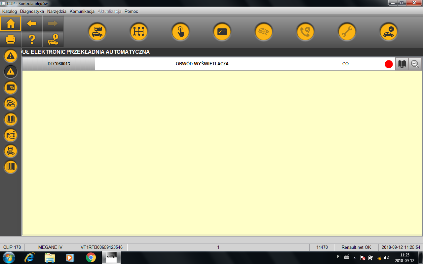Image resolution: width=423 pixels, height=264 pixels.
Task: Click the Home icon button
Action: tap(11, 23)
